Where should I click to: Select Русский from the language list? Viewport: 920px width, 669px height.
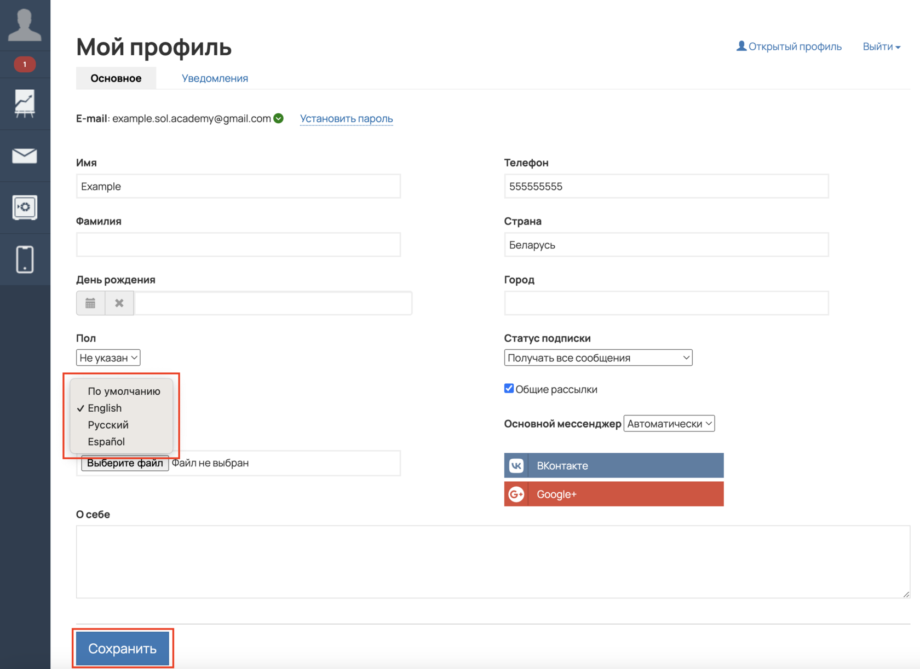pyautogui.click(x=108, y=425)
